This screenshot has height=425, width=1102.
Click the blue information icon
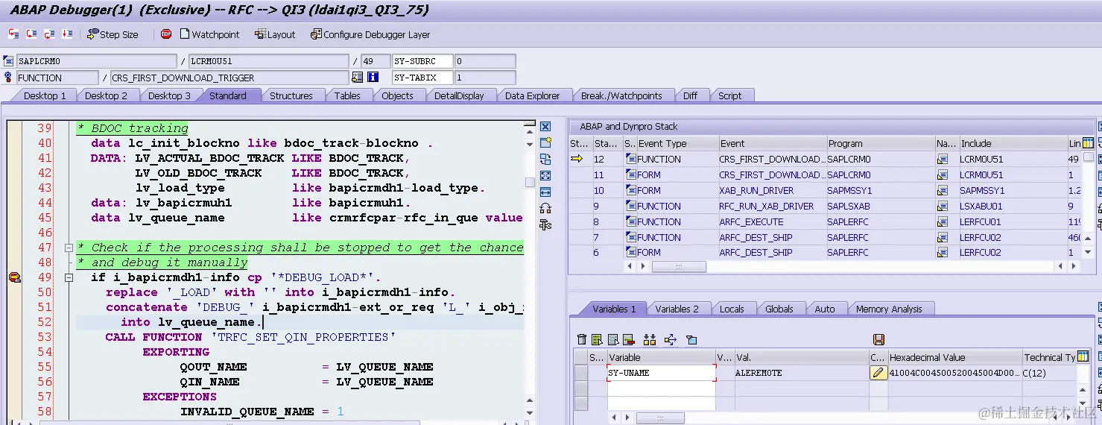(x=373, y=78)
